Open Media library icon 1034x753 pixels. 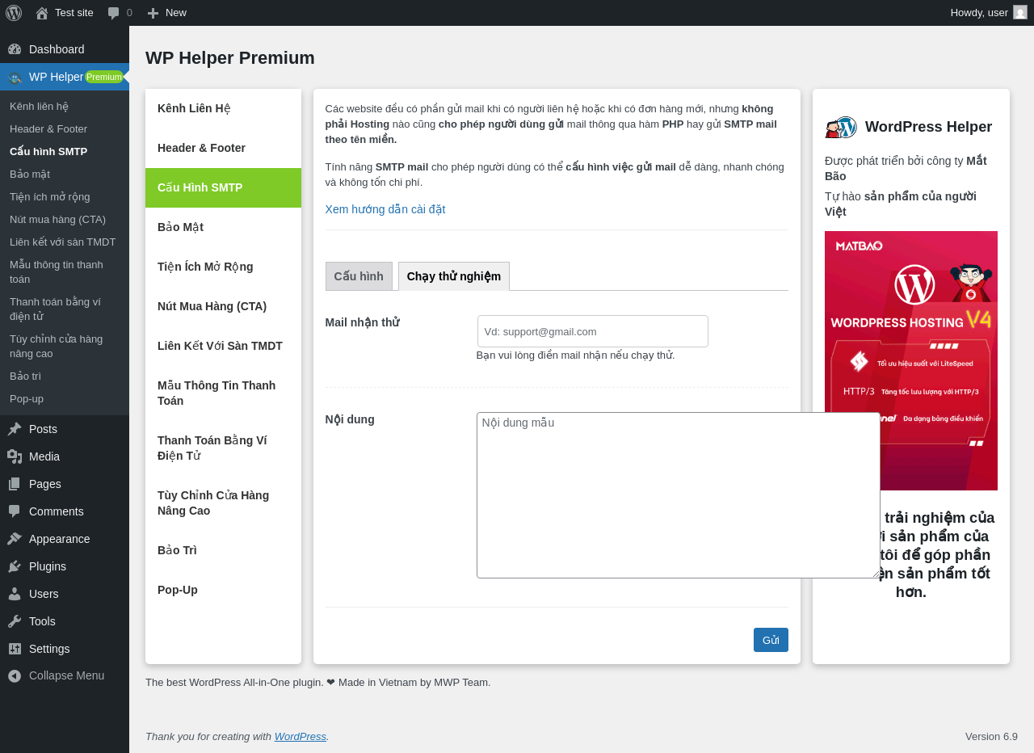click(x=15, y=456)
